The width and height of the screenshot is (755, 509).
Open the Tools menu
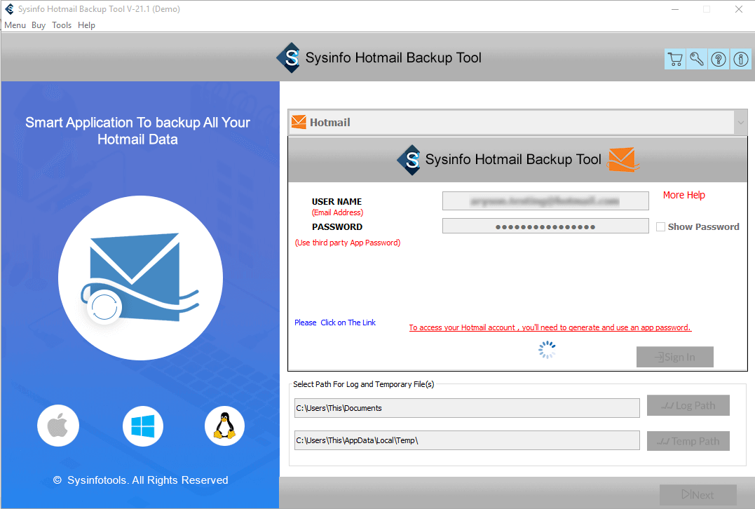[x=62, y=25]
